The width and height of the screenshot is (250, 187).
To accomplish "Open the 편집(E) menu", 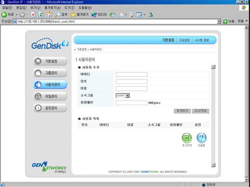I will click(21, 8).
